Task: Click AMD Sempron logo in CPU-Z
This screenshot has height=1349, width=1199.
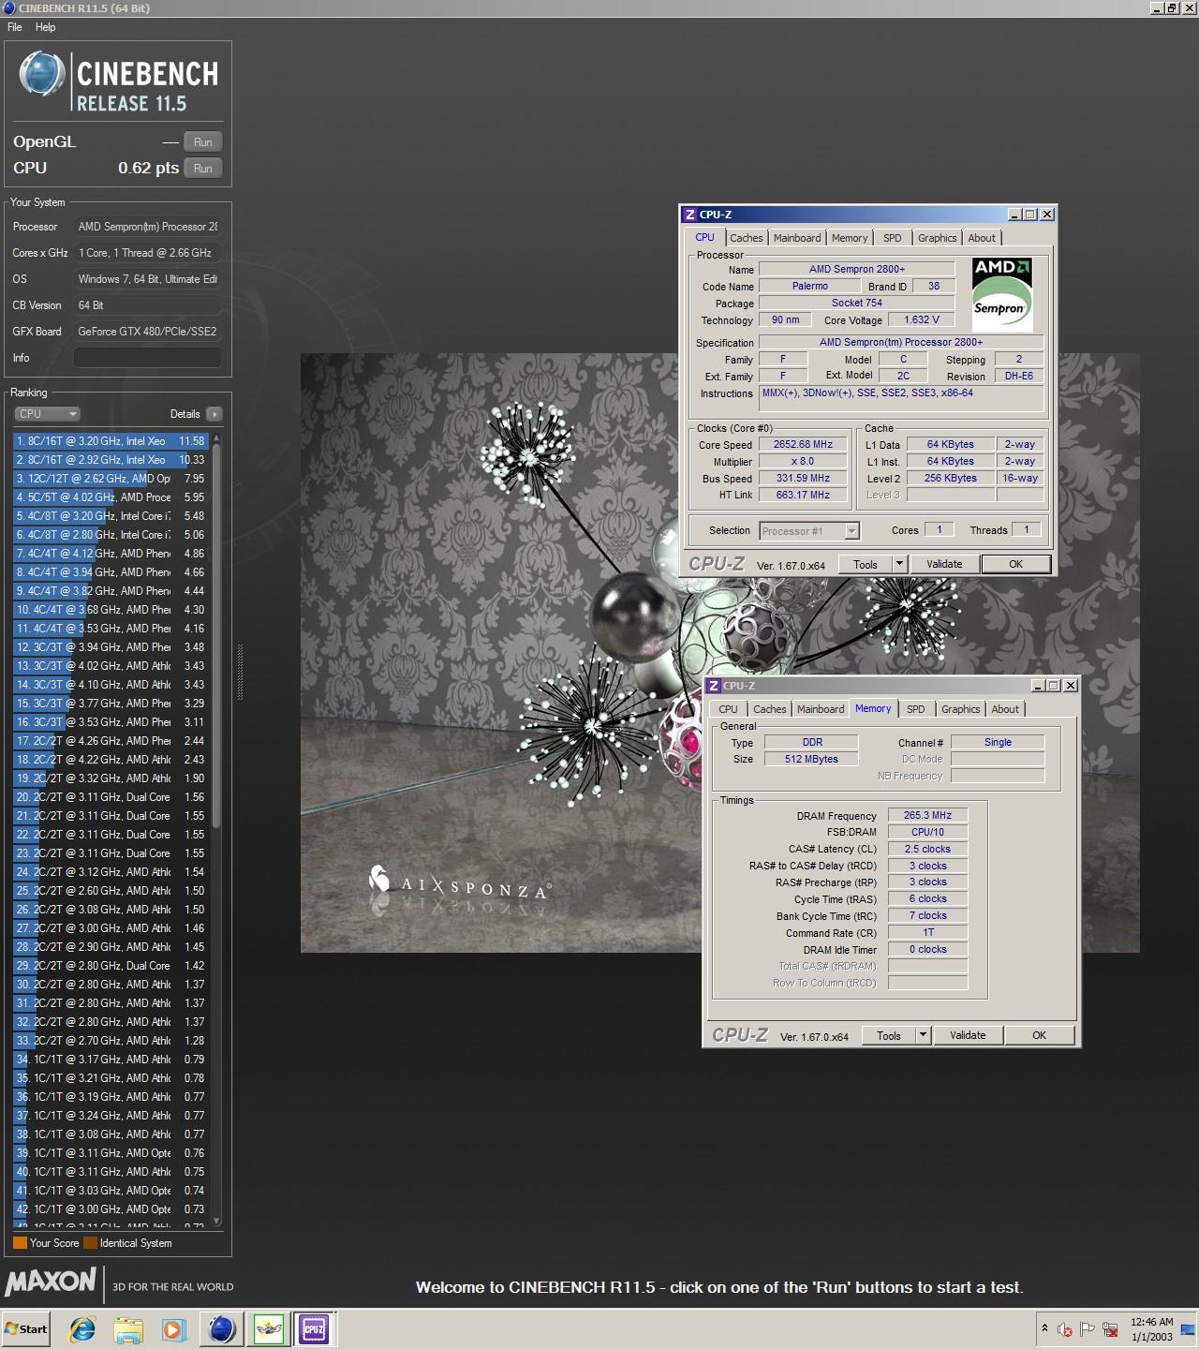Action: (x=1001, y=294)
